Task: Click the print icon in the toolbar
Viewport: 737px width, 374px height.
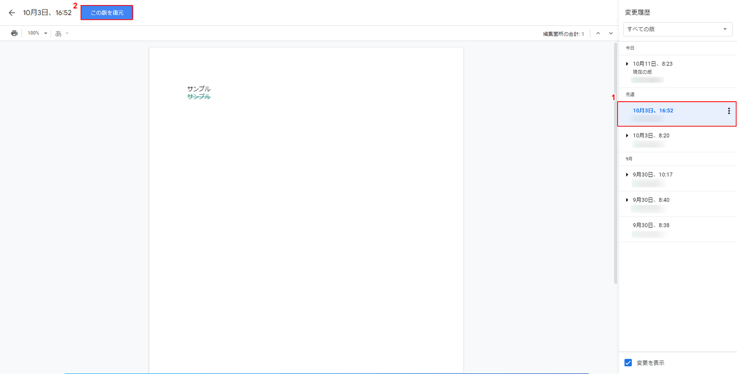Action: click(14, 33)
